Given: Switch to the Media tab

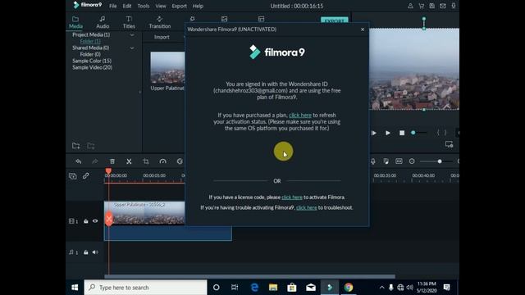Looking at the screenshot, I should pos(75,22).
